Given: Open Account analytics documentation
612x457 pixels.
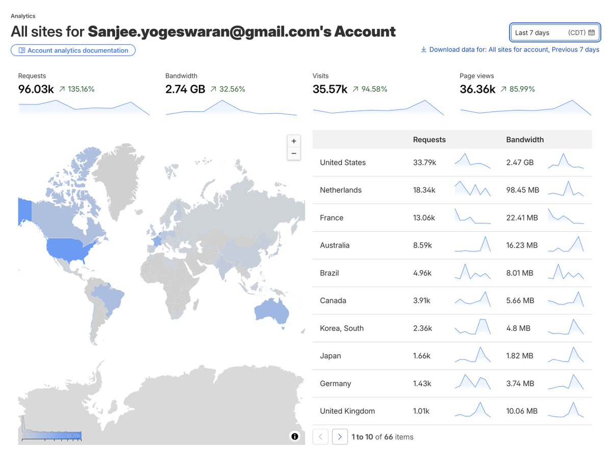Looking at the screenshot, I should click(73, 51).
